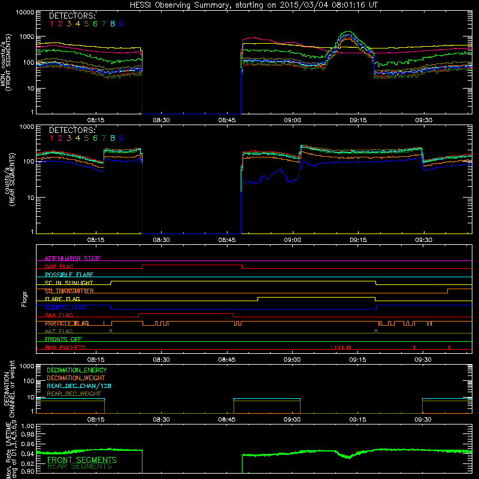Click DETECTORS: label in rear segments plot
Image resolution: width=479 pixels, height=479 pixels.
72,130
